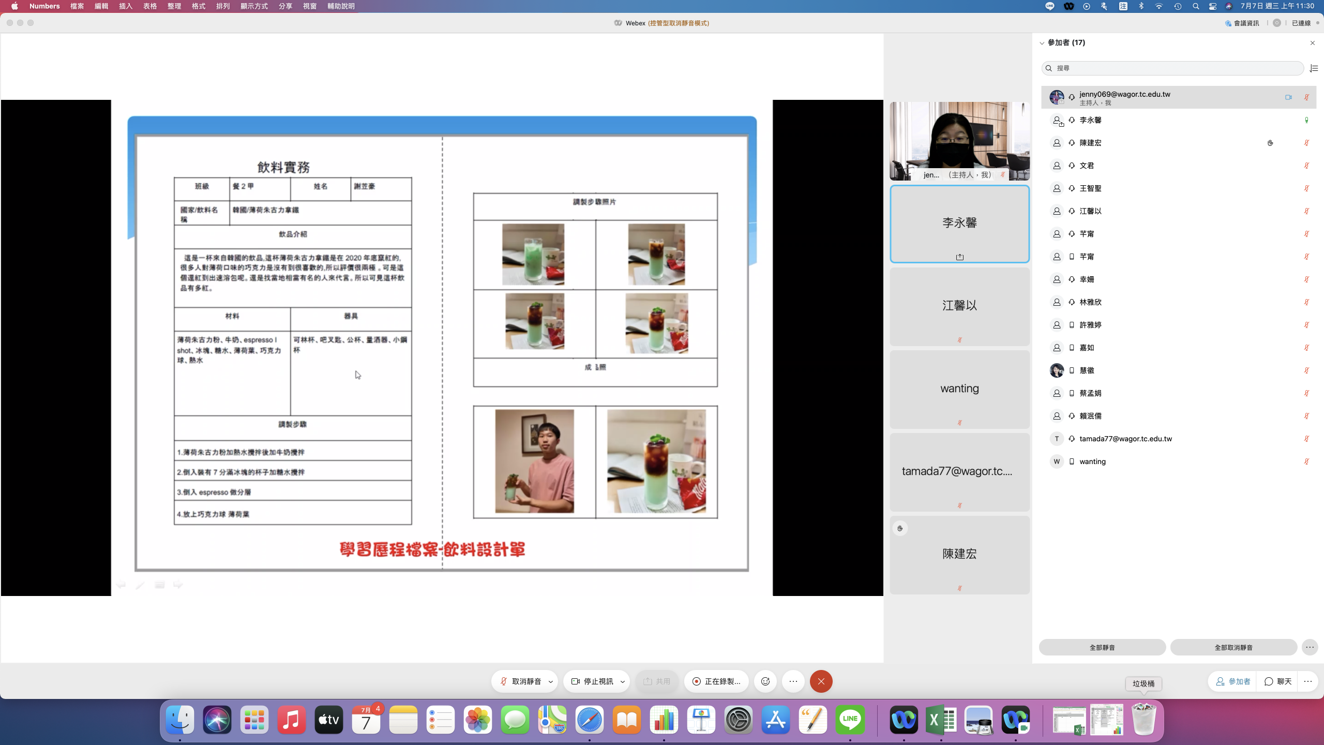The height and width of the screenshot is (745, 1324).
Task: Open video options arrow beside 停止視訊
Action: click(x=623, y=681)
